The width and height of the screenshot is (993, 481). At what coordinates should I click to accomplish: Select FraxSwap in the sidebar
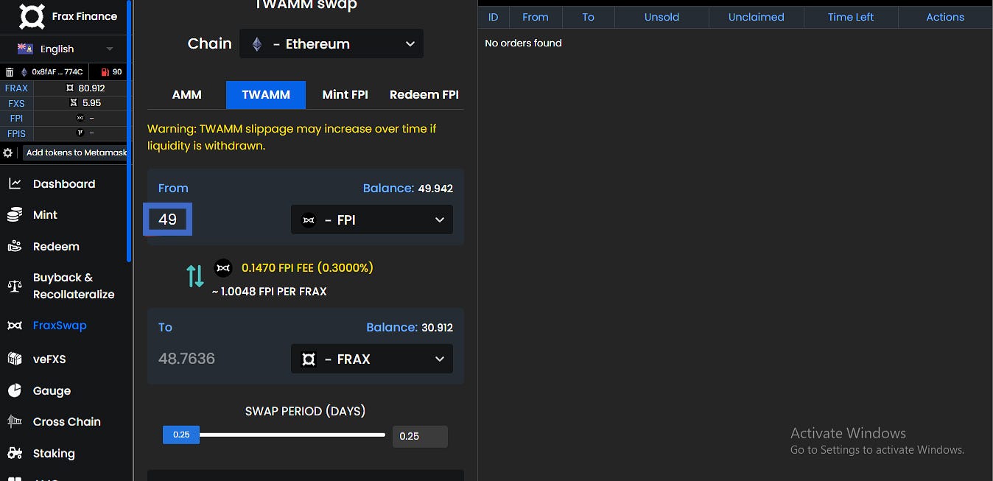[x=60, y=326]
